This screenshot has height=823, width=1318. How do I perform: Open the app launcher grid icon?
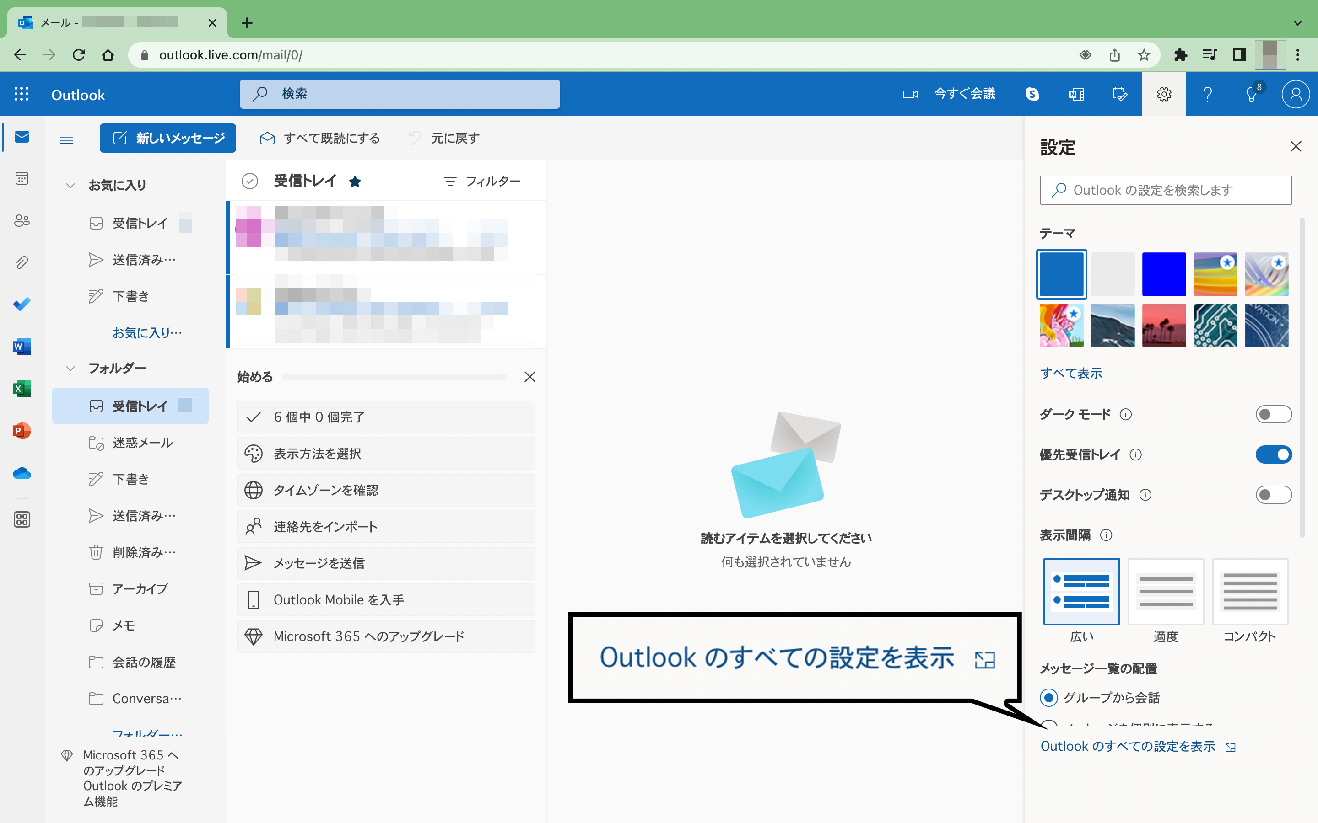point(21,94)
